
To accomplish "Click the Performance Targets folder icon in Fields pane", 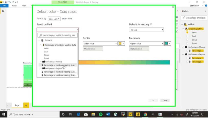I will pos(186,54).
